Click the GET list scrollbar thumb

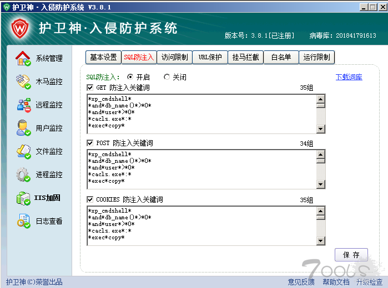(321, 106)
